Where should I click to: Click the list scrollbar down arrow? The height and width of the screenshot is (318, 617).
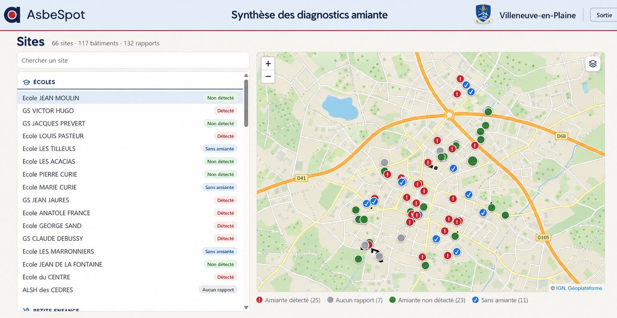(x=246, y=307)
